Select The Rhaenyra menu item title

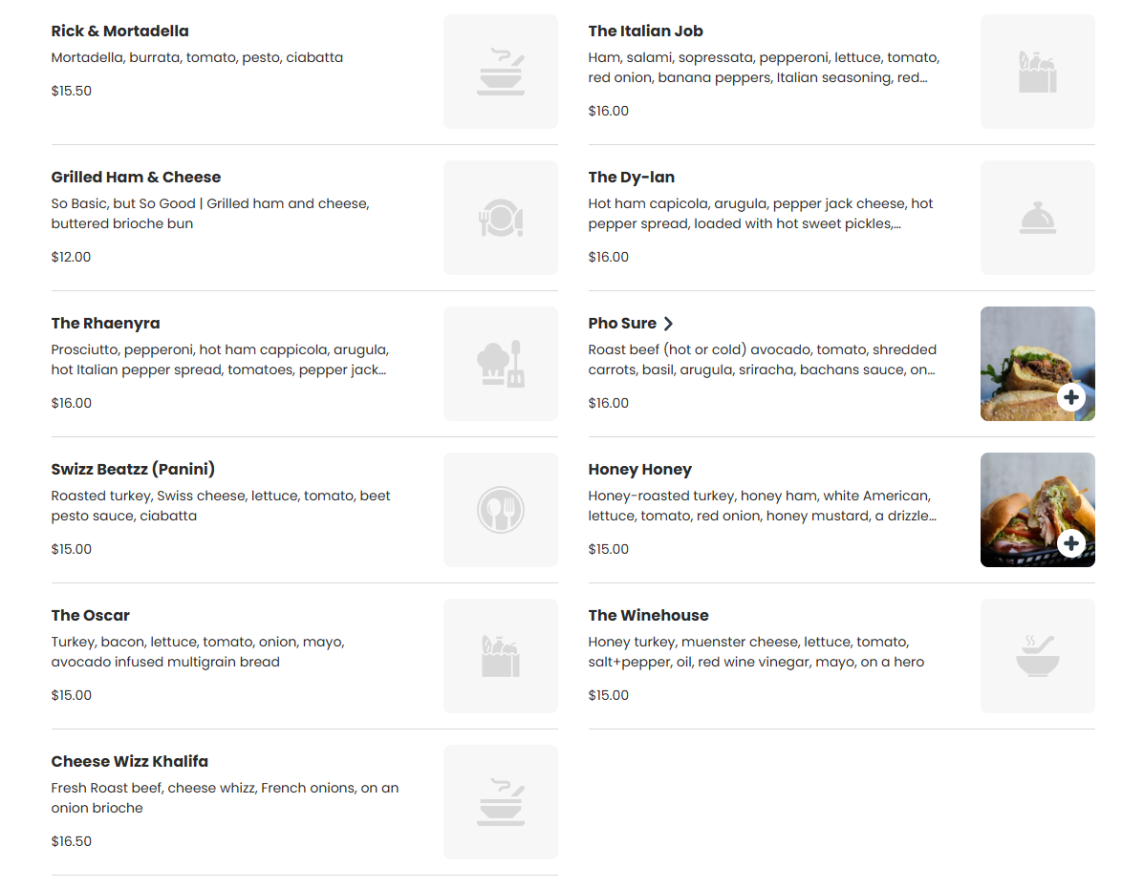pos(105,324)
